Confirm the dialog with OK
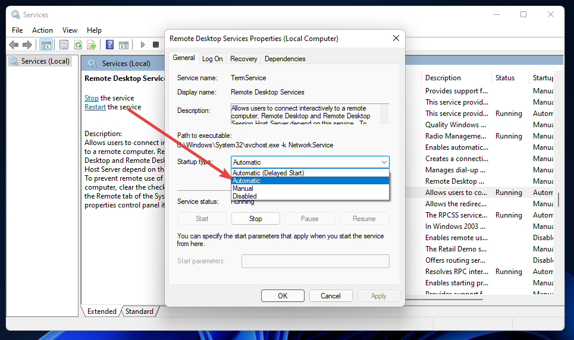574x340 pixels. (283, 295)
